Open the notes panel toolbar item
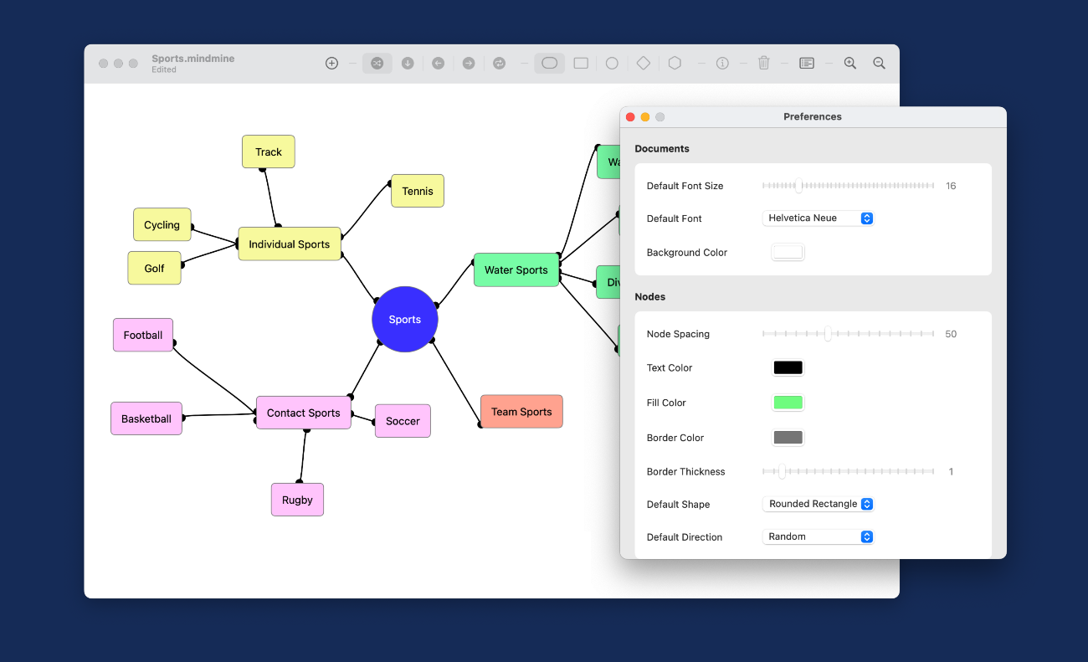 (806, 64)
